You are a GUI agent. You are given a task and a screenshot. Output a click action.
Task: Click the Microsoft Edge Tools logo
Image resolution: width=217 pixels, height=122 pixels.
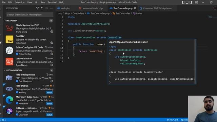(x=9, y=100)
